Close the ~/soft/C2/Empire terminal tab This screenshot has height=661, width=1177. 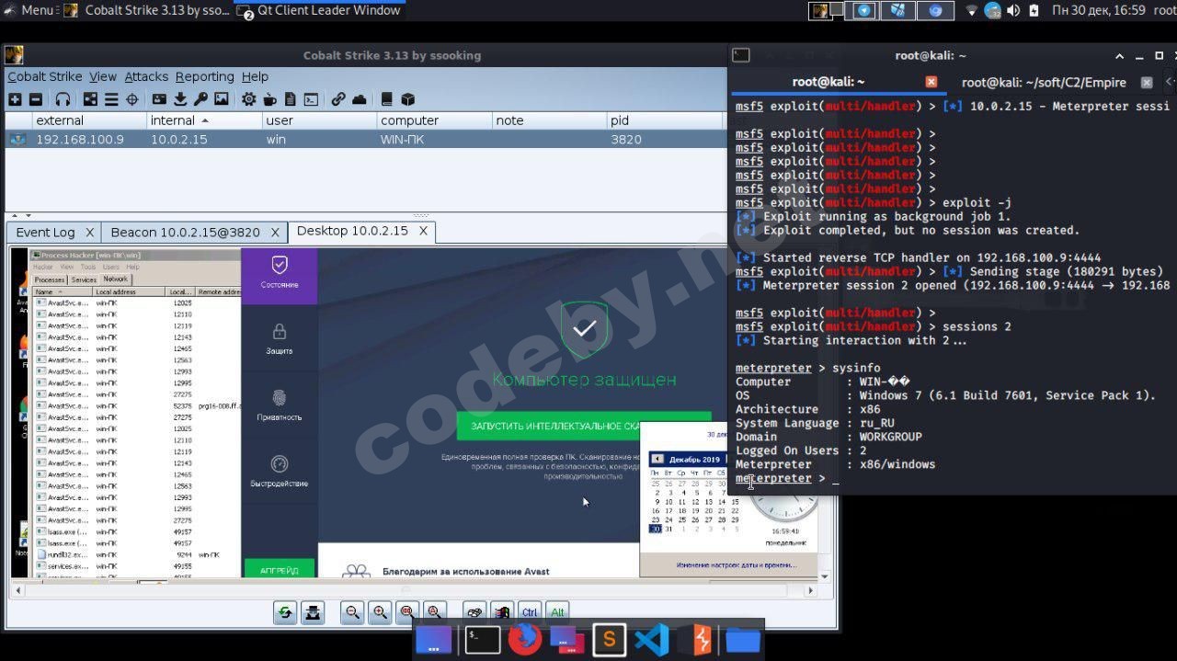1147,82
